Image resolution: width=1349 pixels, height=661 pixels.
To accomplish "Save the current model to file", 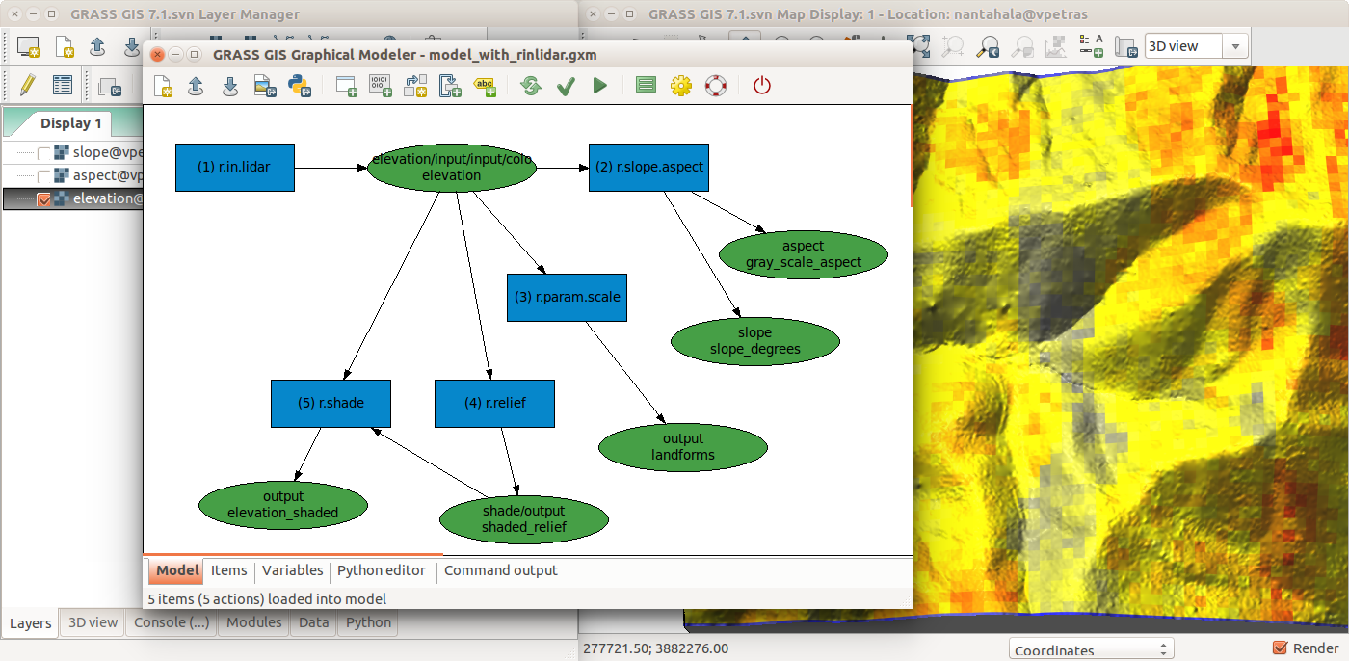I will tap(230, 86).
